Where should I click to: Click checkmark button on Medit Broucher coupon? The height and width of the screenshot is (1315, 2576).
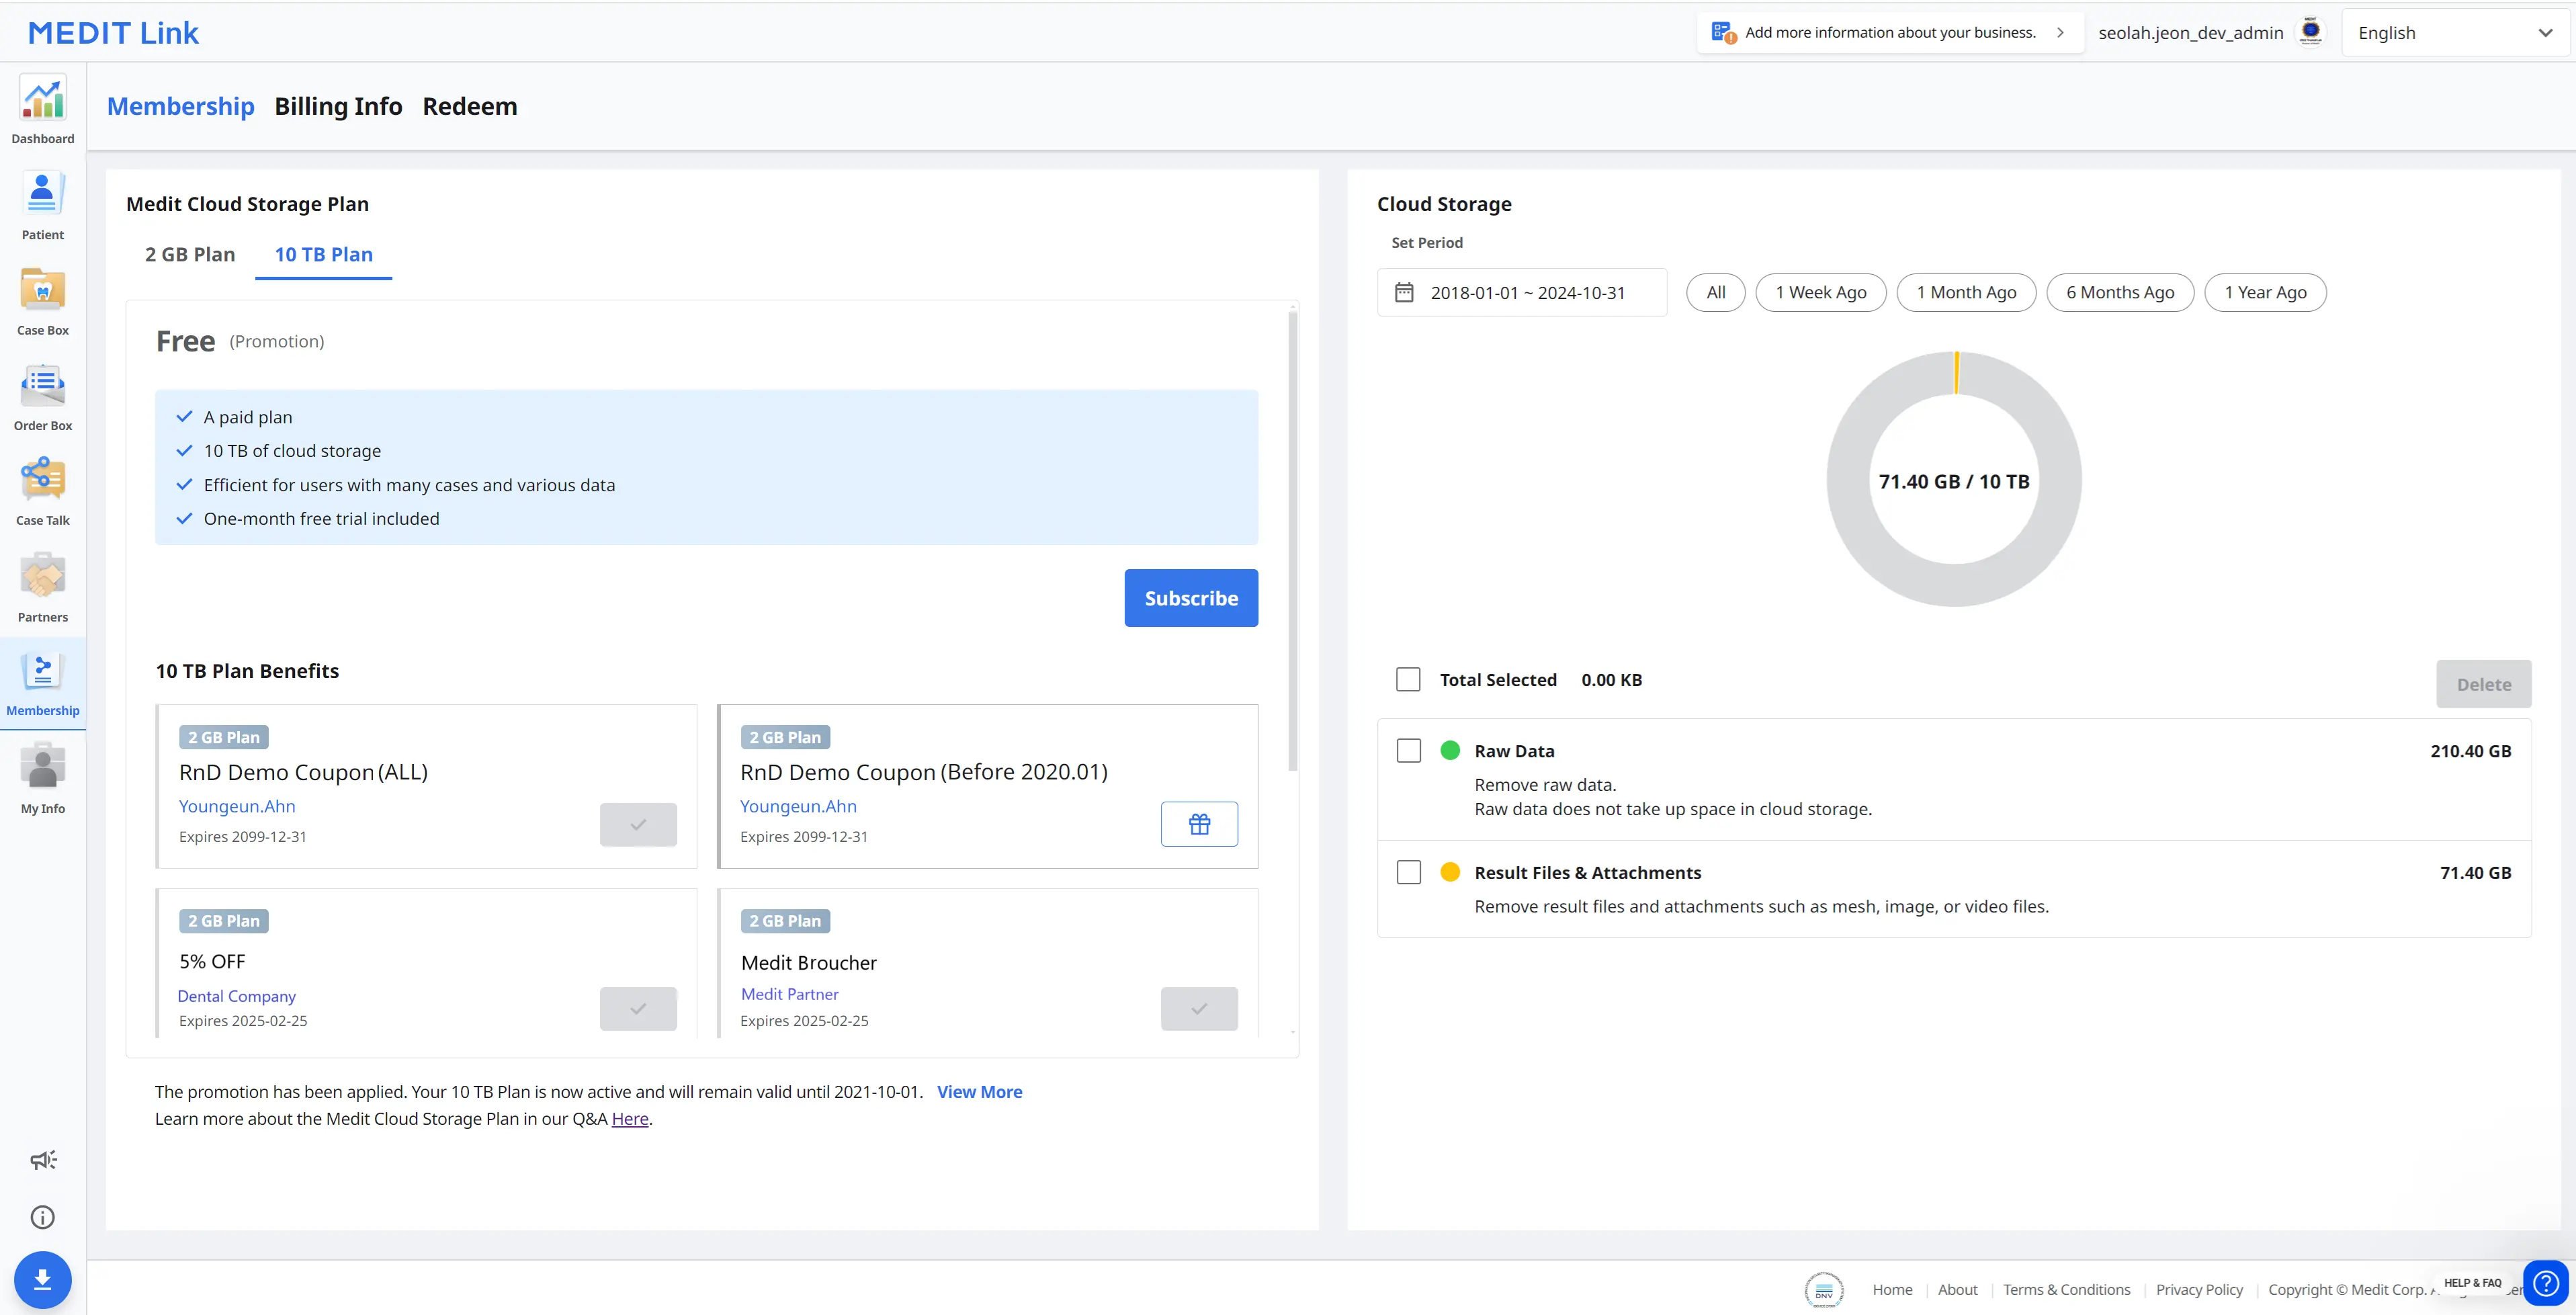click(x=1199, y=1008)
